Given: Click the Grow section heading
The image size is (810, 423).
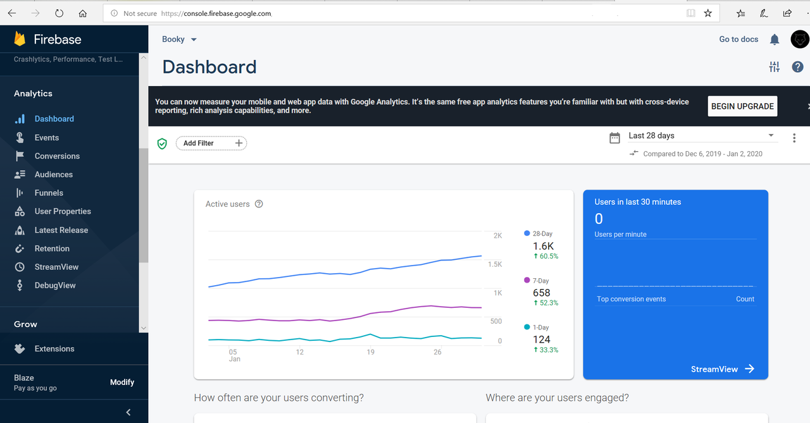Looking at the screenshot, I should click(x=25, y=324).
